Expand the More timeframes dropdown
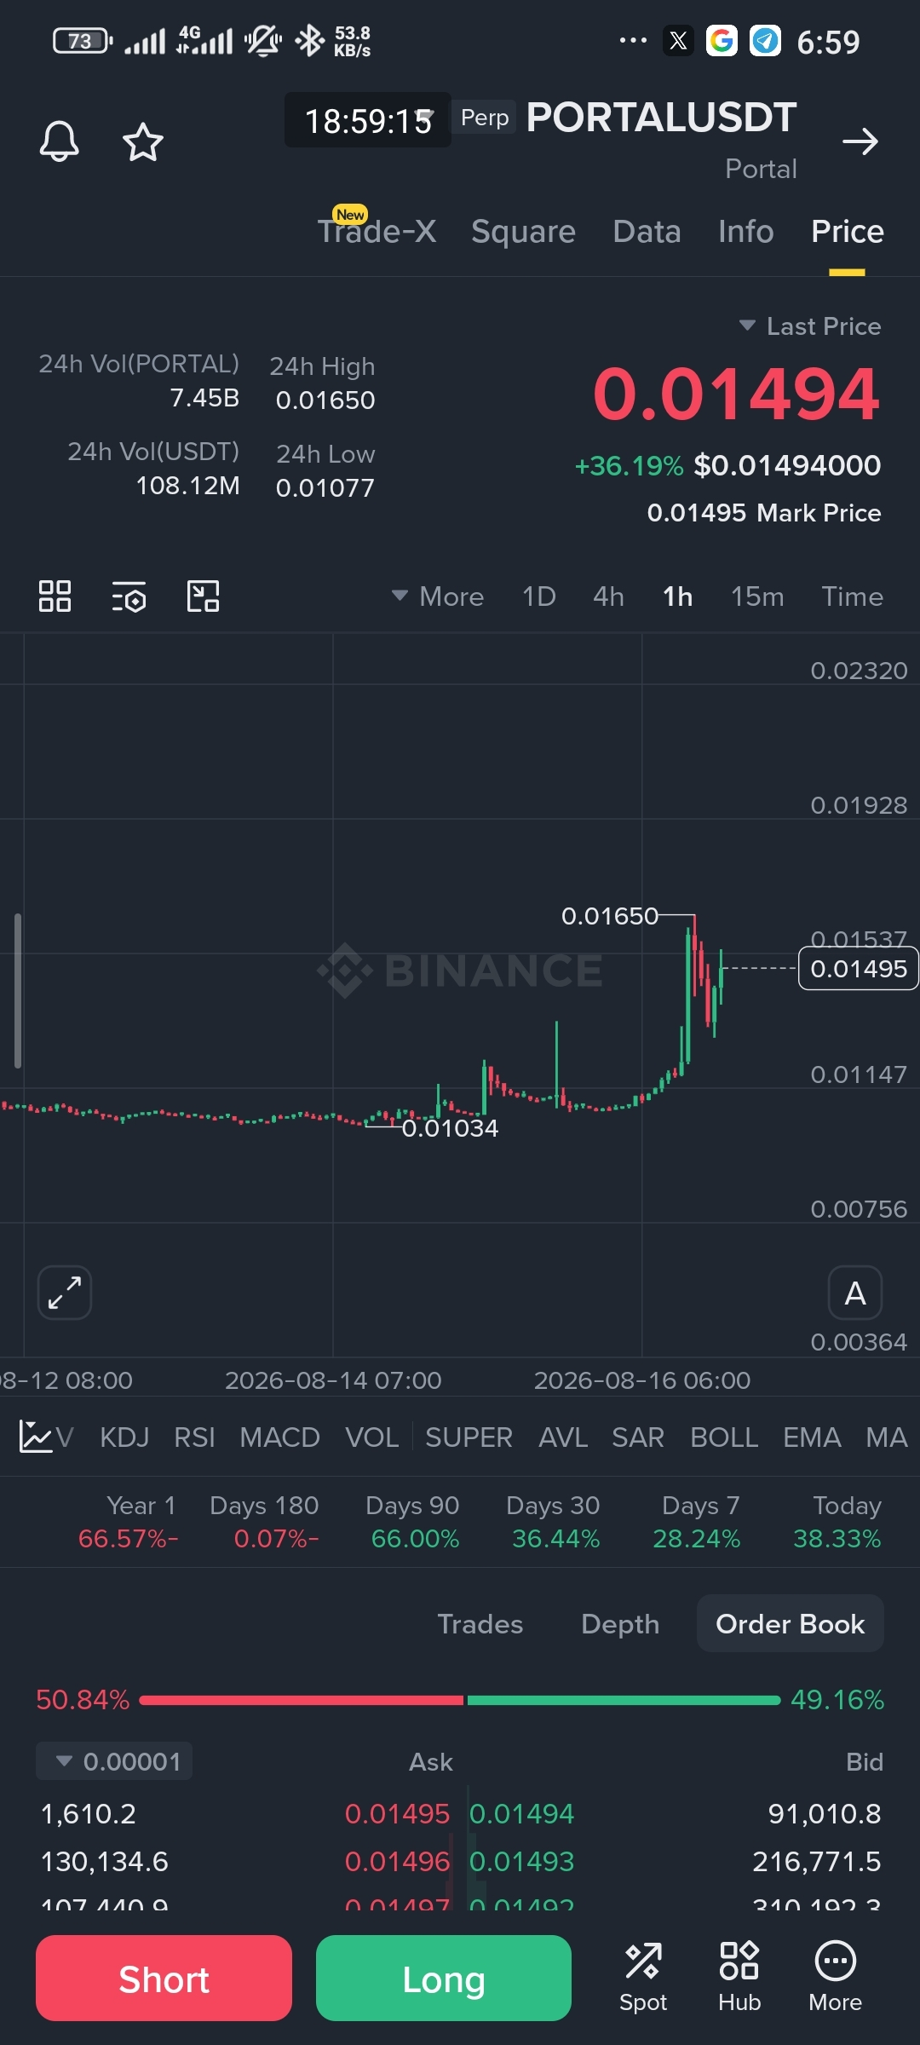The height and width of the screenshot is (2045, 920). [x=438, y=596]
